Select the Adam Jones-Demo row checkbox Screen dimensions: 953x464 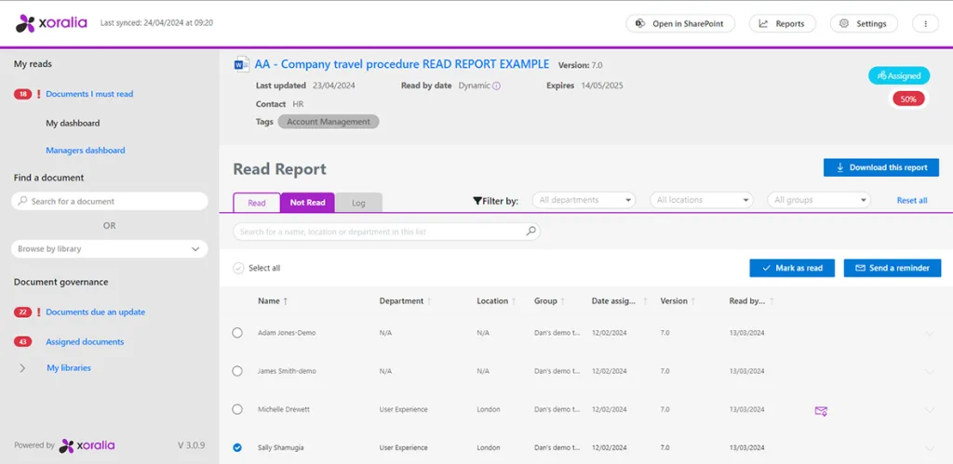pyautogui.click(x=237, y=332)
